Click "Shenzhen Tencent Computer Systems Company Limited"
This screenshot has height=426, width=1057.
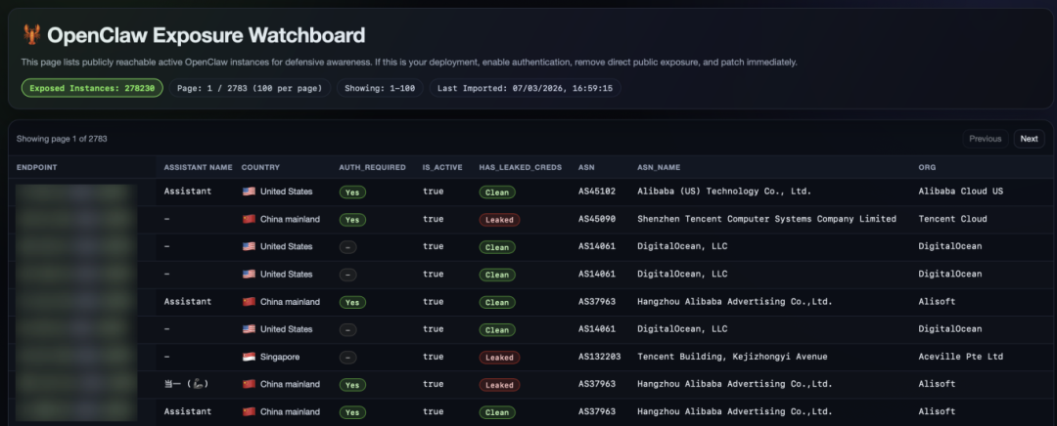click(x=766, y=219)
